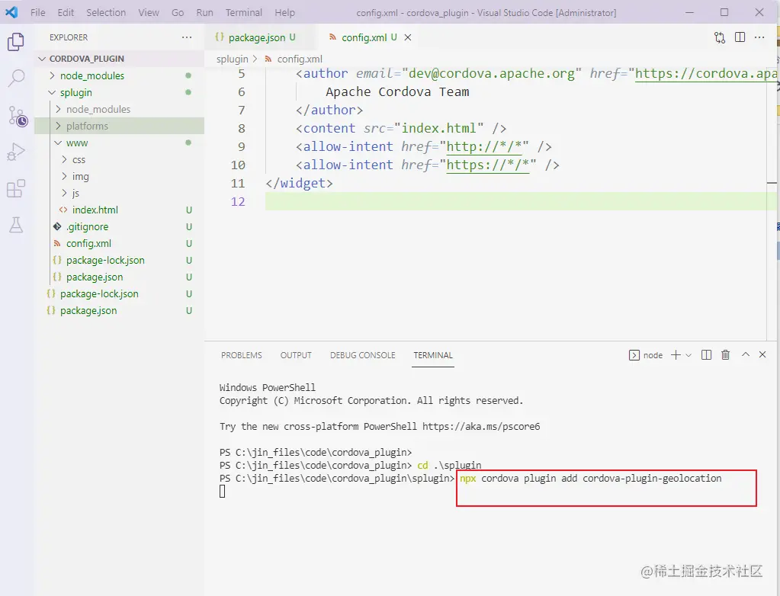Open the root-level package-lock.json file
780x596 pixels.
tap(120, 293)
